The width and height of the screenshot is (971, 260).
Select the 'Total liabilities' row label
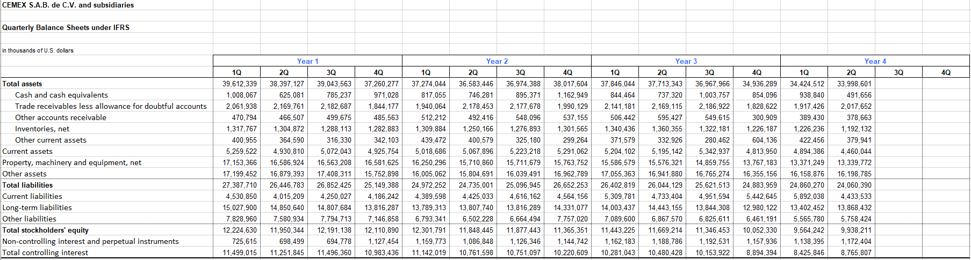(x=27, y=185)
